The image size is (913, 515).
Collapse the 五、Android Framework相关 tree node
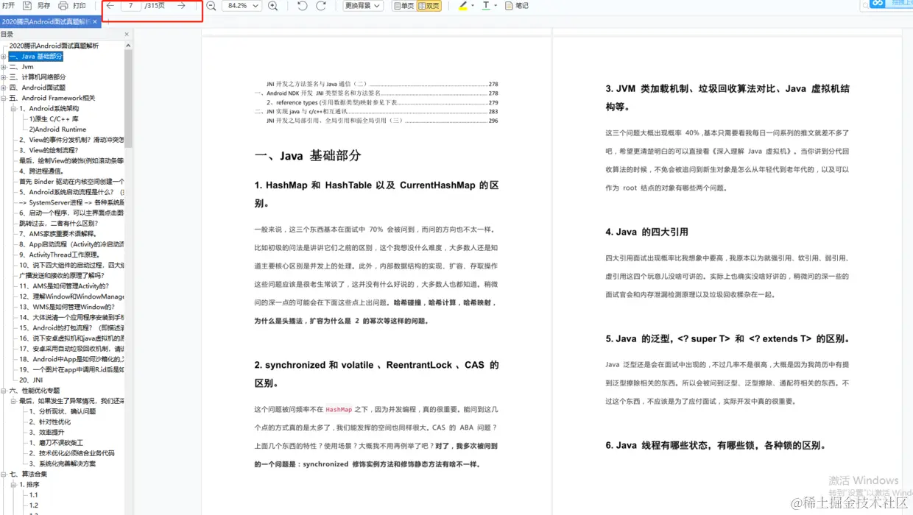coord(4,98)
